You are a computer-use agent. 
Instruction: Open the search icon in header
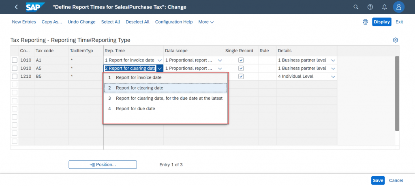[356, 7]
